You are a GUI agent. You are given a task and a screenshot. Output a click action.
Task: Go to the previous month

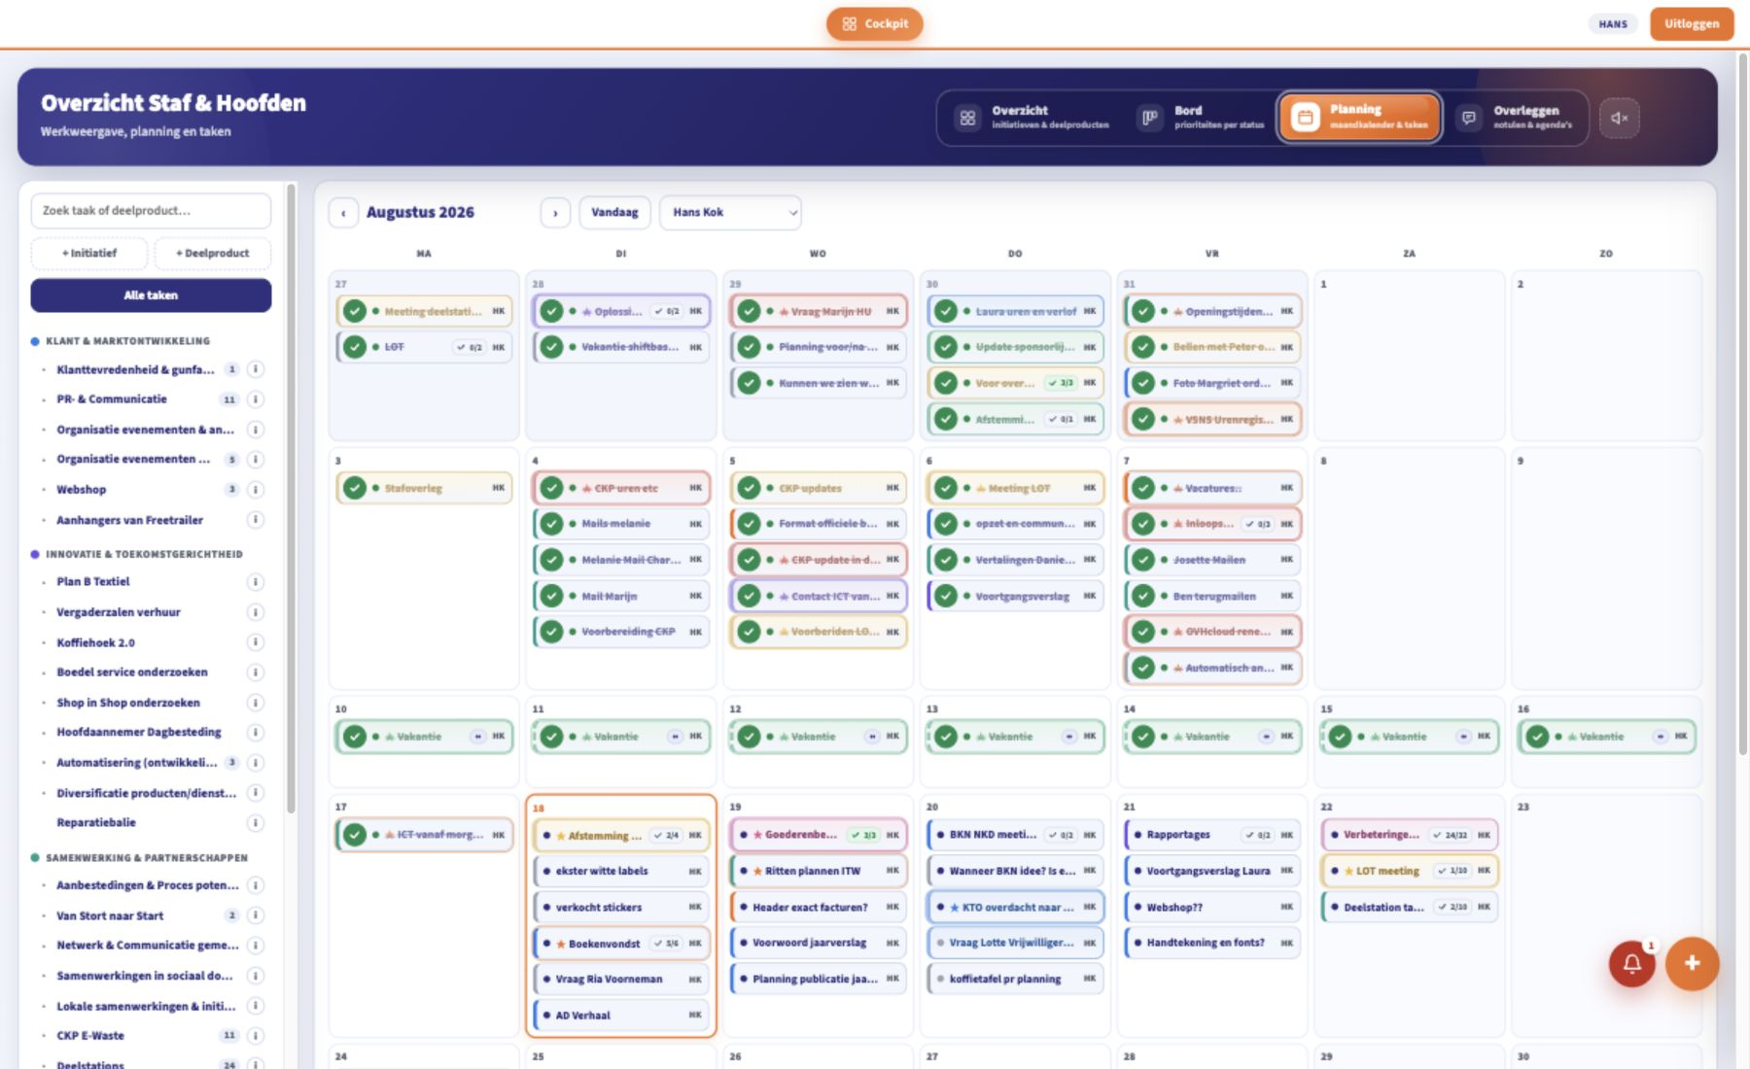click(x=343, y=213)
